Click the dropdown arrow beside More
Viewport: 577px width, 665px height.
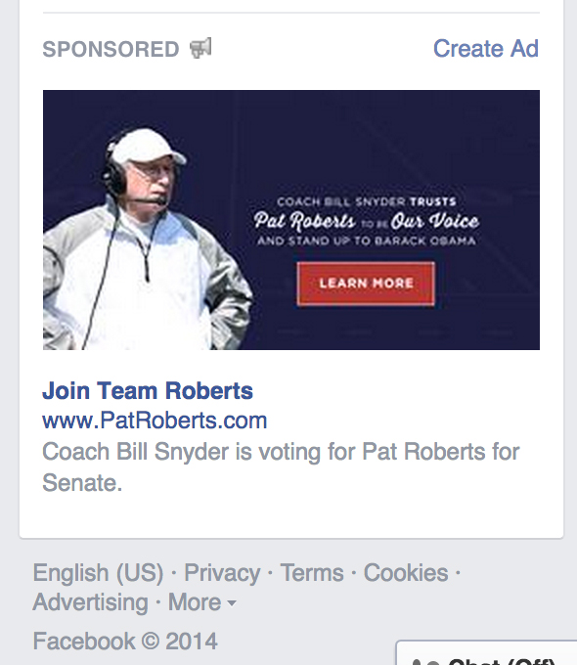[x=231, y=603]
